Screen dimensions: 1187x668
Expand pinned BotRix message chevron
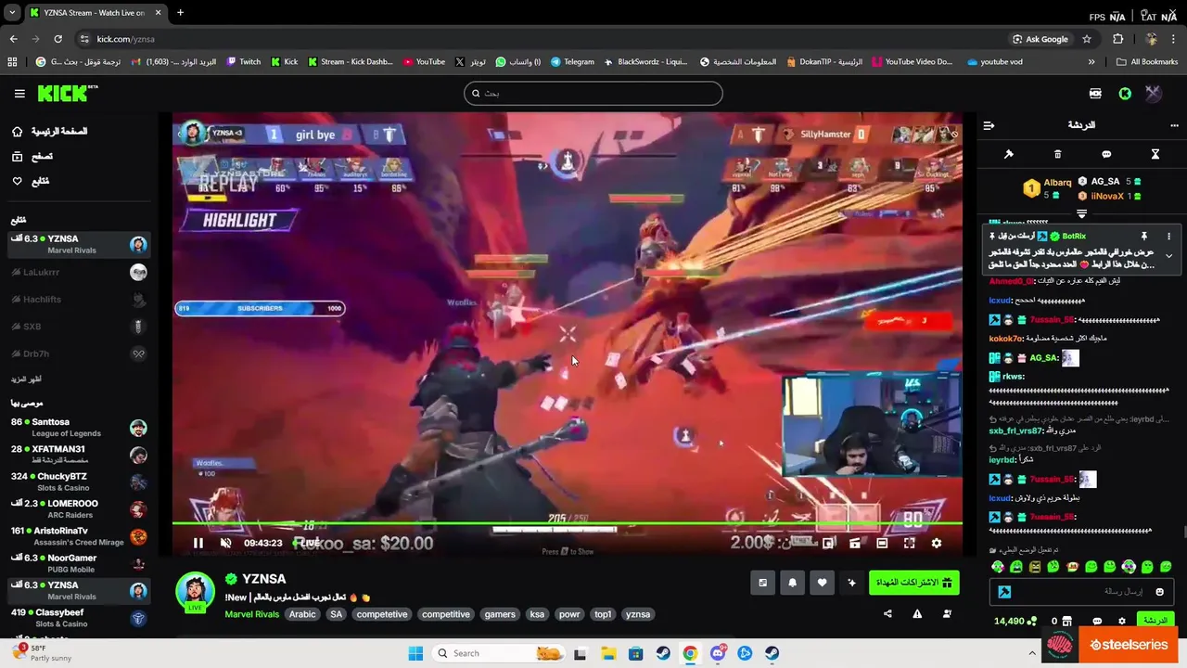[x=1168, y=256]
